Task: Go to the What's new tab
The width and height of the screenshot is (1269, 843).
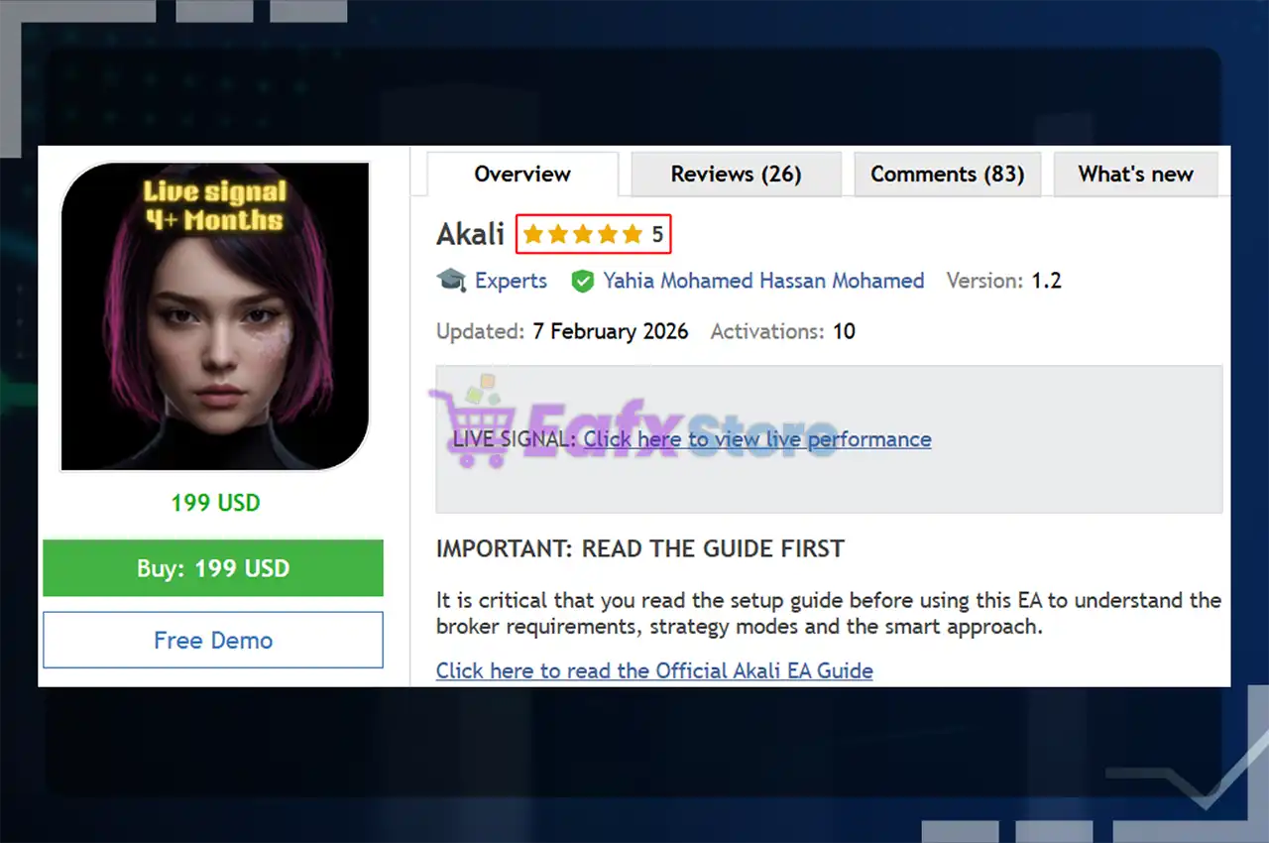Action: [1135, 175]
